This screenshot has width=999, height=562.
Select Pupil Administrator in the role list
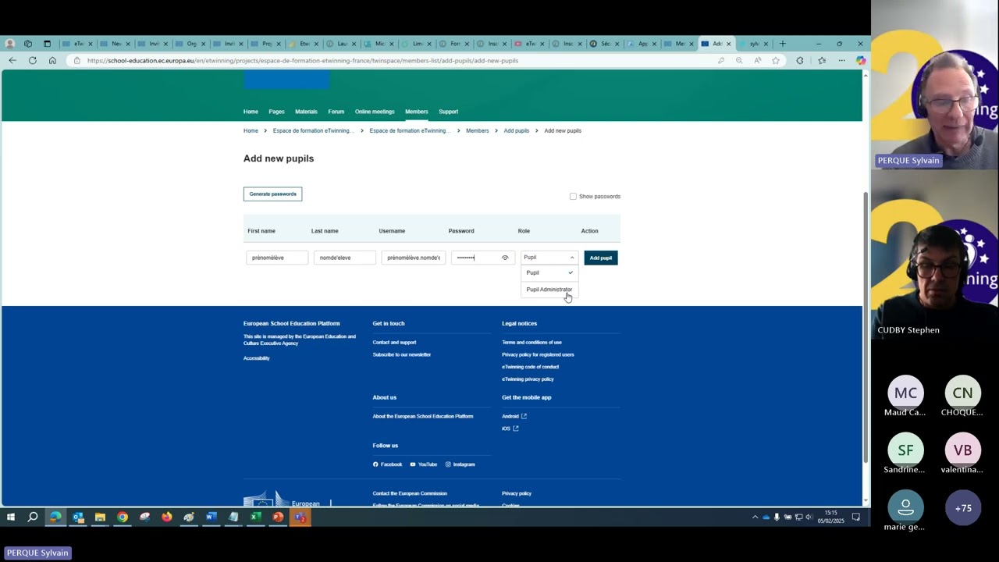click(x=549, y=290)
